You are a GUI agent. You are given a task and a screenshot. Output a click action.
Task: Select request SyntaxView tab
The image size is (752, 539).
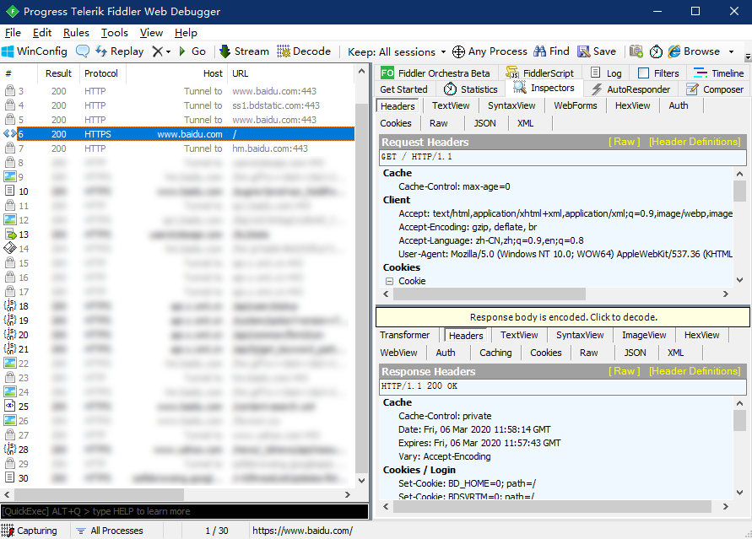click(511, 105)
